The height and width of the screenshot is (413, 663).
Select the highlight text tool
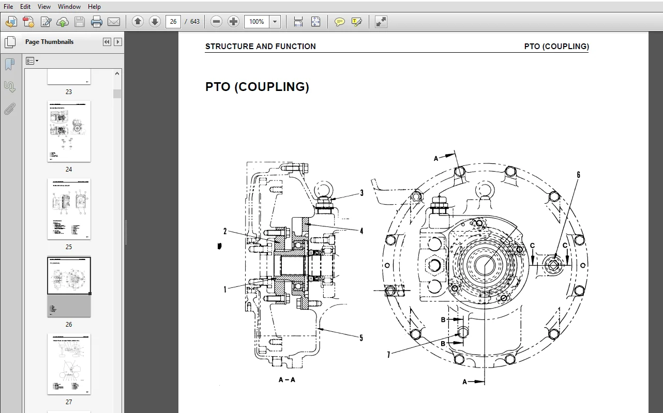tap(357, 22)
